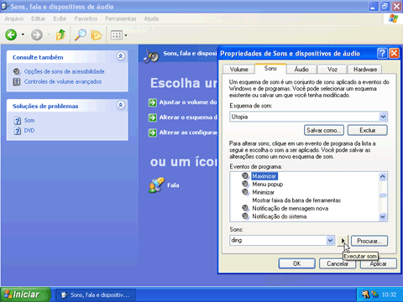Click the dialog's question mark help button
The height and width of the screenshot is (302, 403).
pyautogui.click(x=382, y=53)
